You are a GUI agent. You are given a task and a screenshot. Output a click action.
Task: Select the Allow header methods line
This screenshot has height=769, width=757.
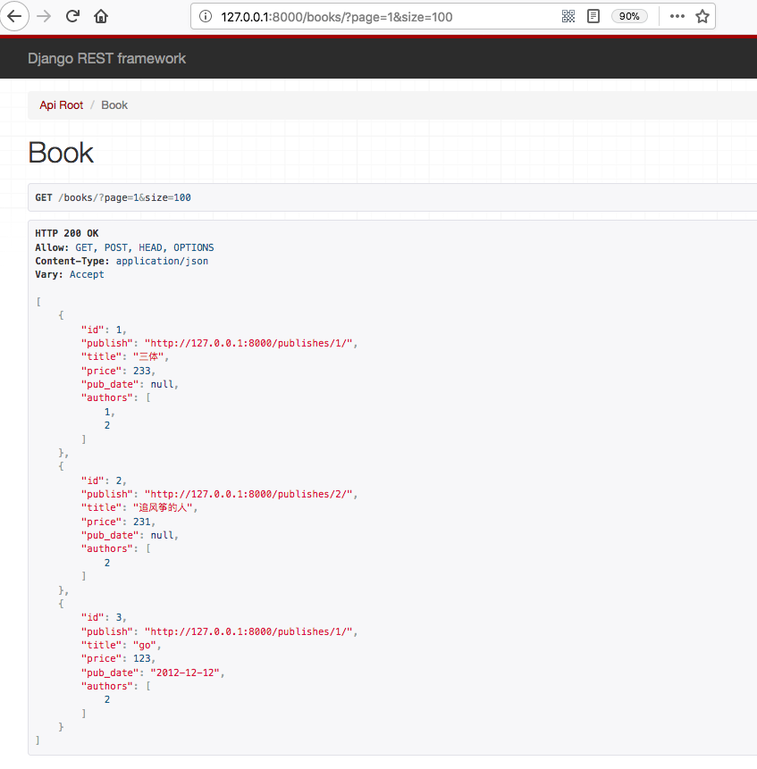pos(124,247)
